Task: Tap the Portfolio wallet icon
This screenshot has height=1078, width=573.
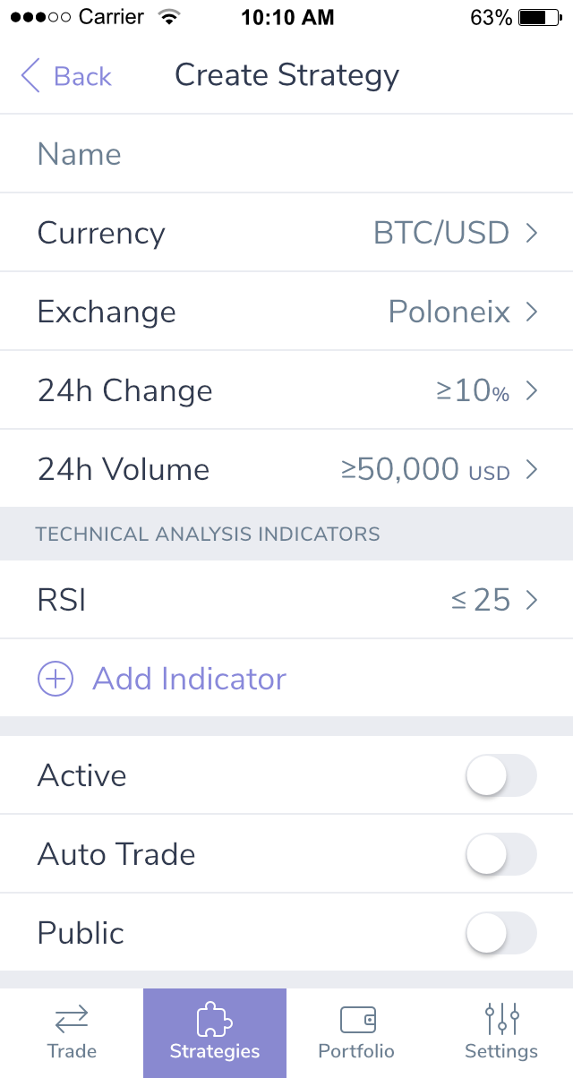Action: click(x=357, y=1019)
